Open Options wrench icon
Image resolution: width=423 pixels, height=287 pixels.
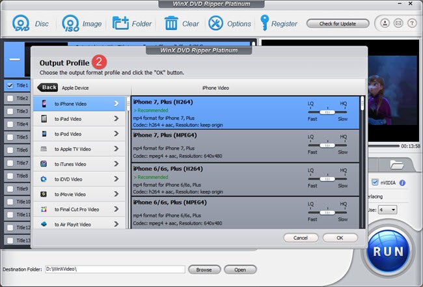pyautogui.click(x=215, y=23)
